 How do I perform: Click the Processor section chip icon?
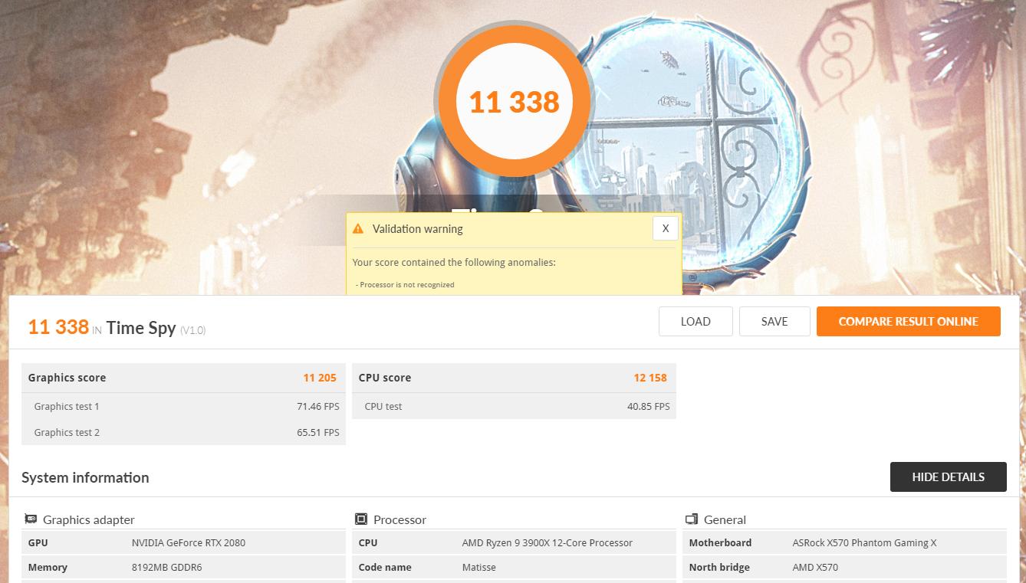coord(361,519)
